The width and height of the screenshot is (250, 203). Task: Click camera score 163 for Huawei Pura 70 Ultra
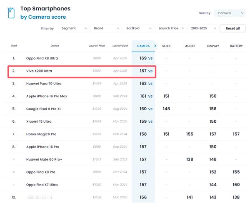tap(143, 84)
